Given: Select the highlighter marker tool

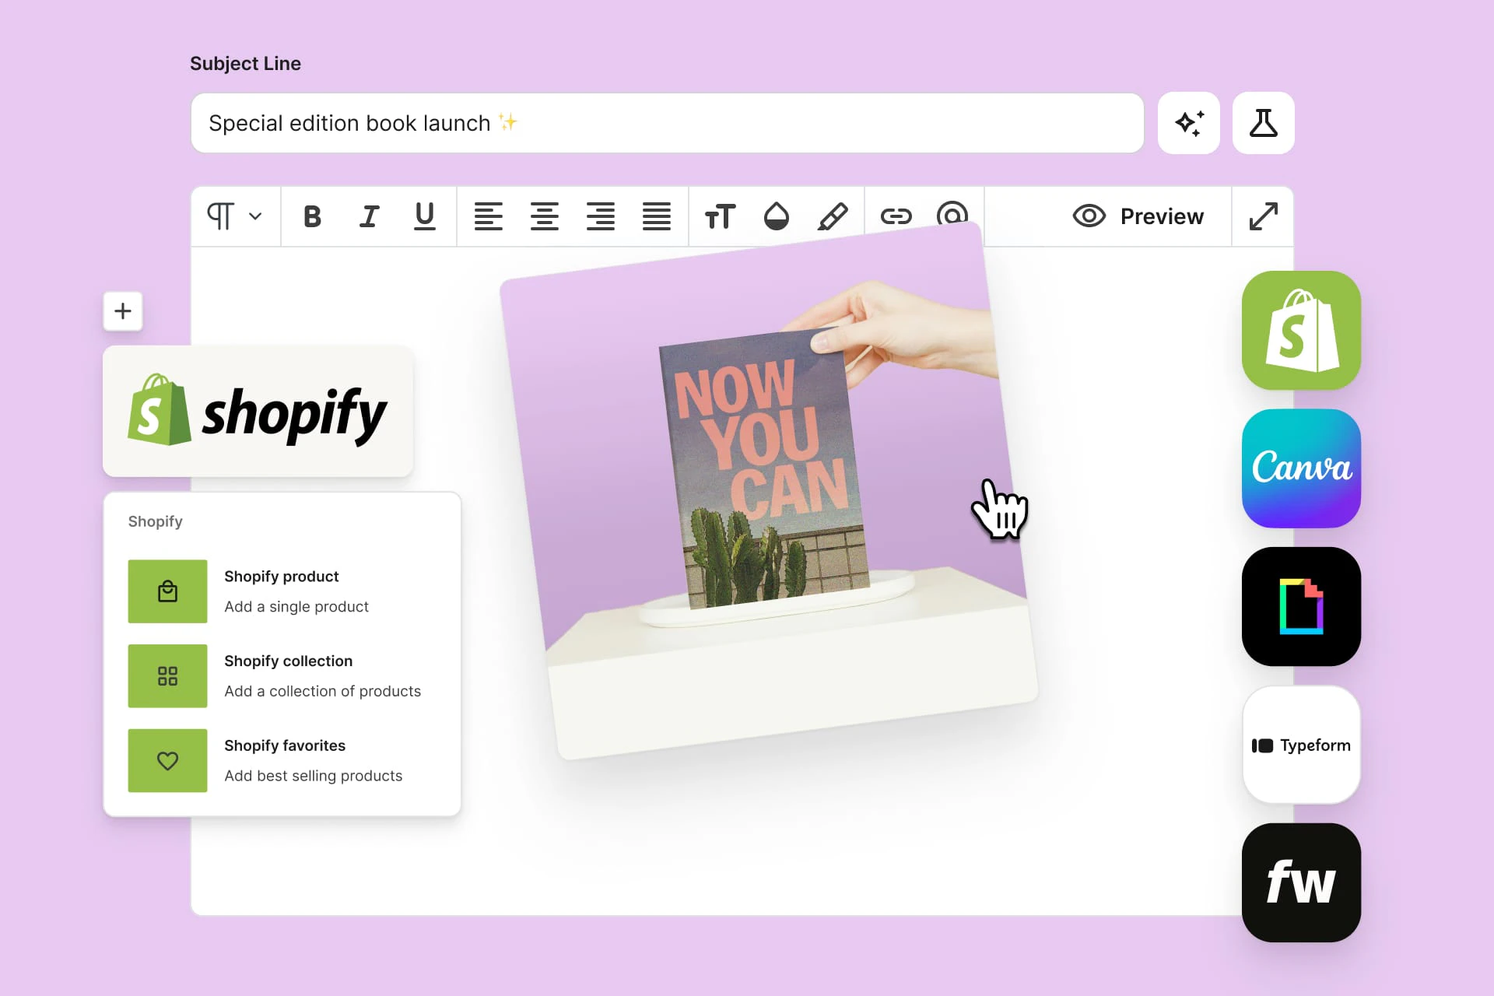Looking at the screenshot, I should pyautogui.click(x=833, y=216).
